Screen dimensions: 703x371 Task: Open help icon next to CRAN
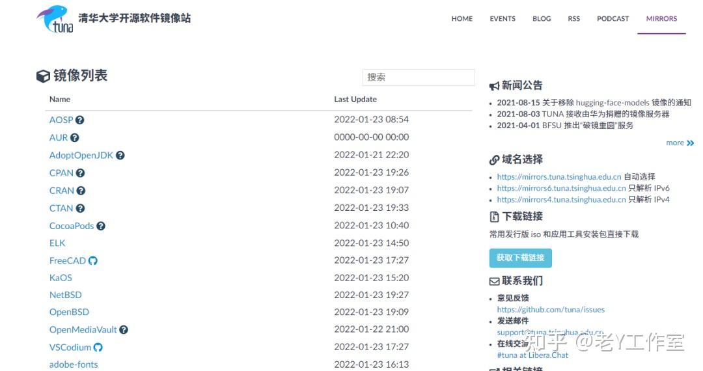[81, 191]
